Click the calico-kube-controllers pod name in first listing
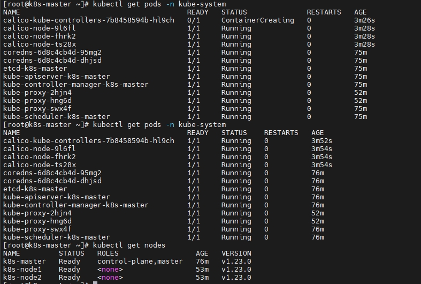This screenshot has height=284, width=421. pos(89,20)
